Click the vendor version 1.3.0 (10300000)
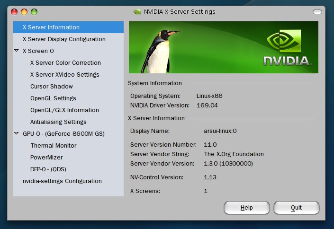334x229 pixels. coord(228,164)
